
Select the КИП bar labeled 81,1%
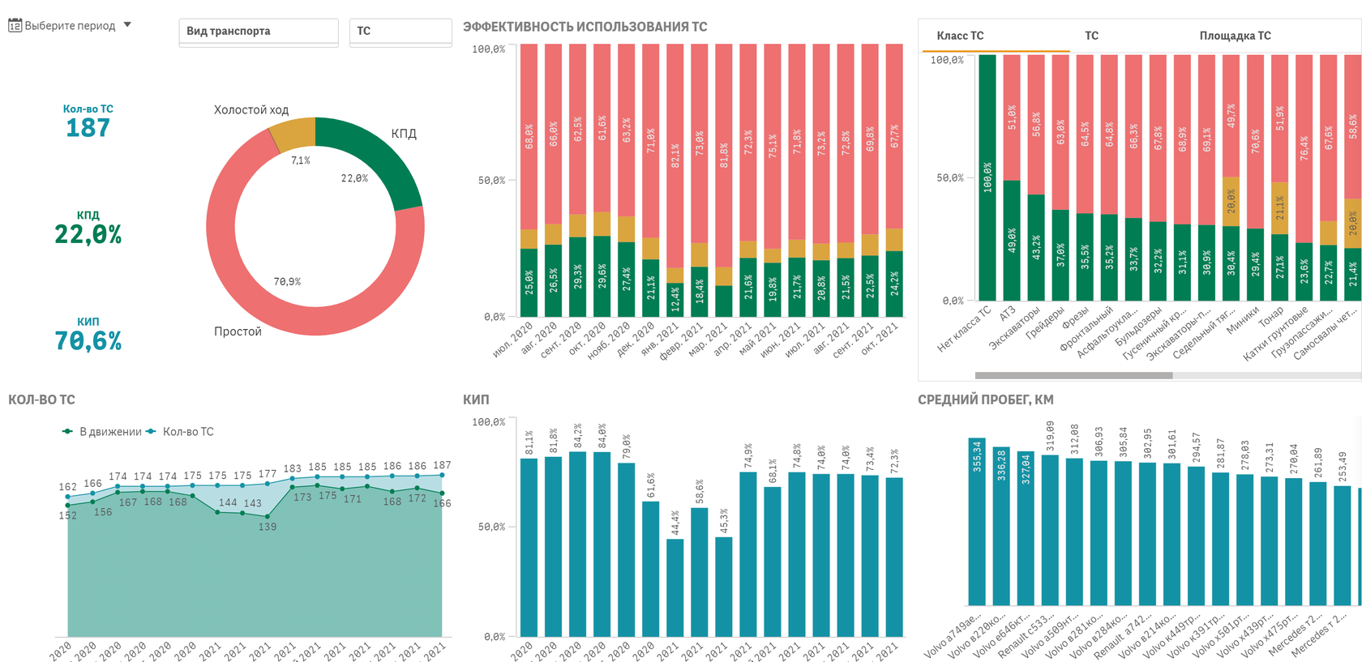(x=529, y=548)
